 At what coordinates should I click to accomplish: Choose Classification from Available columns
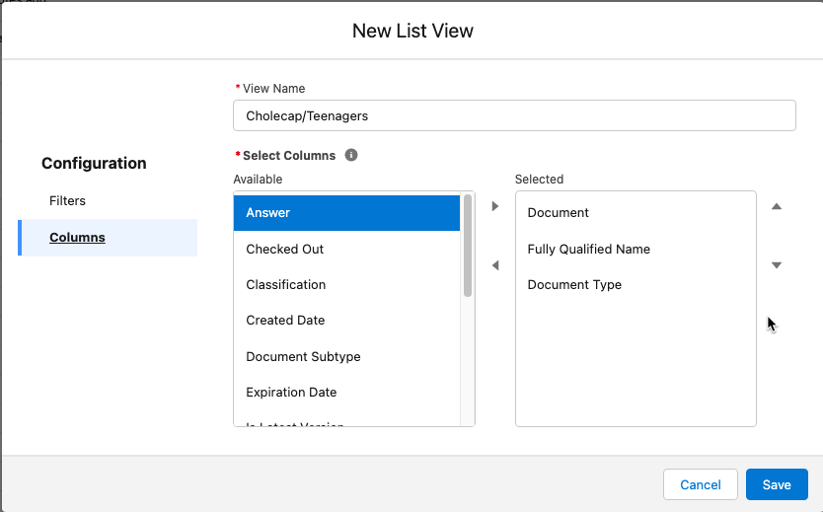pyautogui.click(x=346, y=284)
